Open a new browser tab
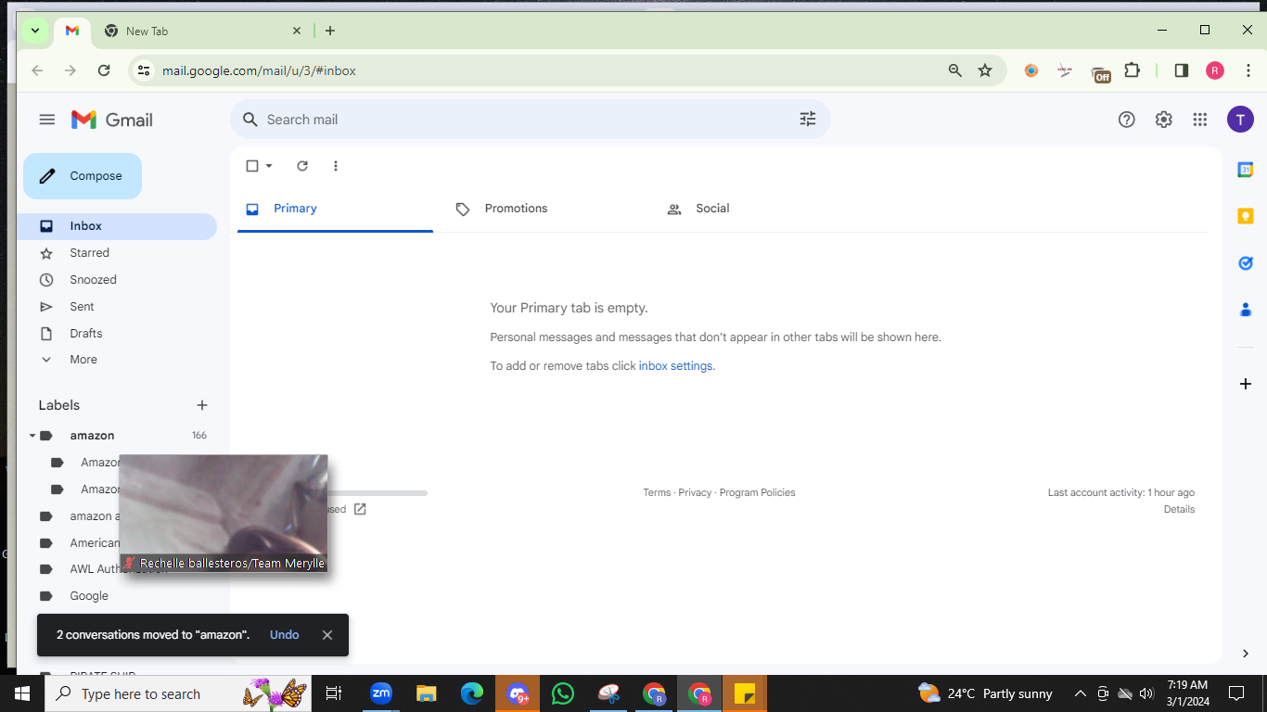Viewport: 1267px width, 712px height. click(330, 31)
